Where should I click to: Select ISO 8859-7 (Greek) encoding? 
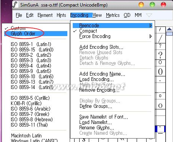(x=30, y=114)
